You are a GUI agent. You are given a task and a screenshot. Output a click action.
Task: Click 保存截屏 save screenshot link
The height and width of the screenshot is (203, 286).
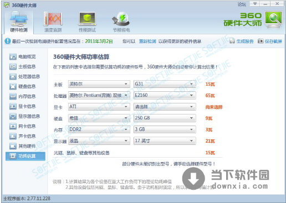tap(273, 41)
